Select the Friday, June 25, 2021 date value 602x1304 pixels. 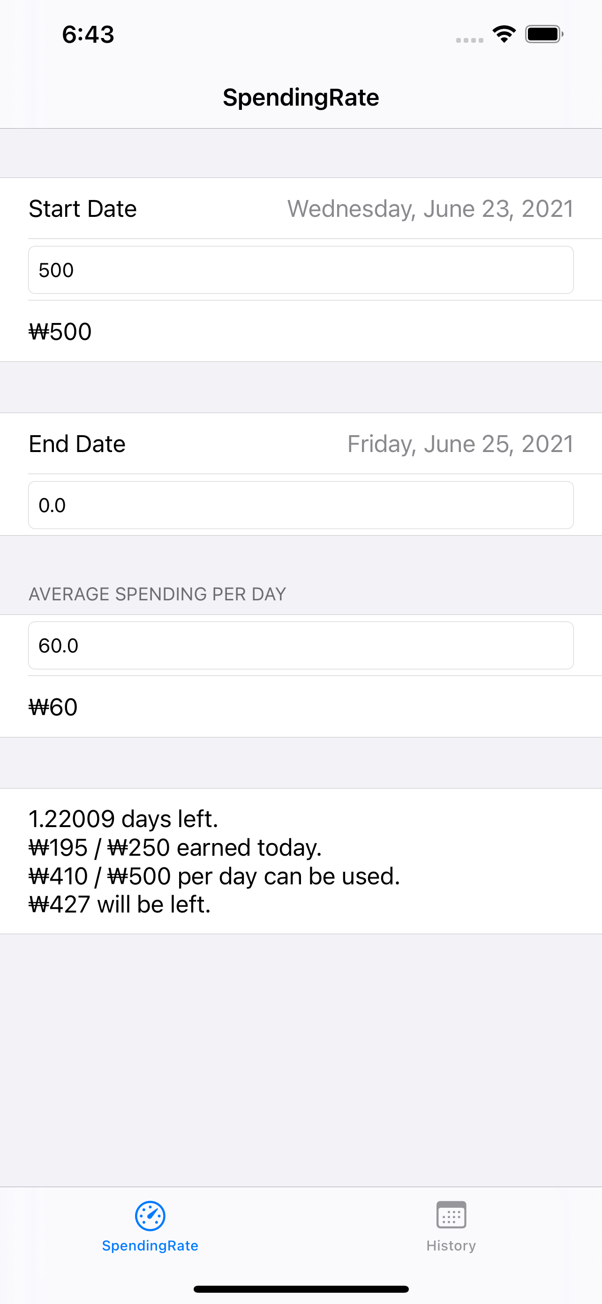coord(460,444)
